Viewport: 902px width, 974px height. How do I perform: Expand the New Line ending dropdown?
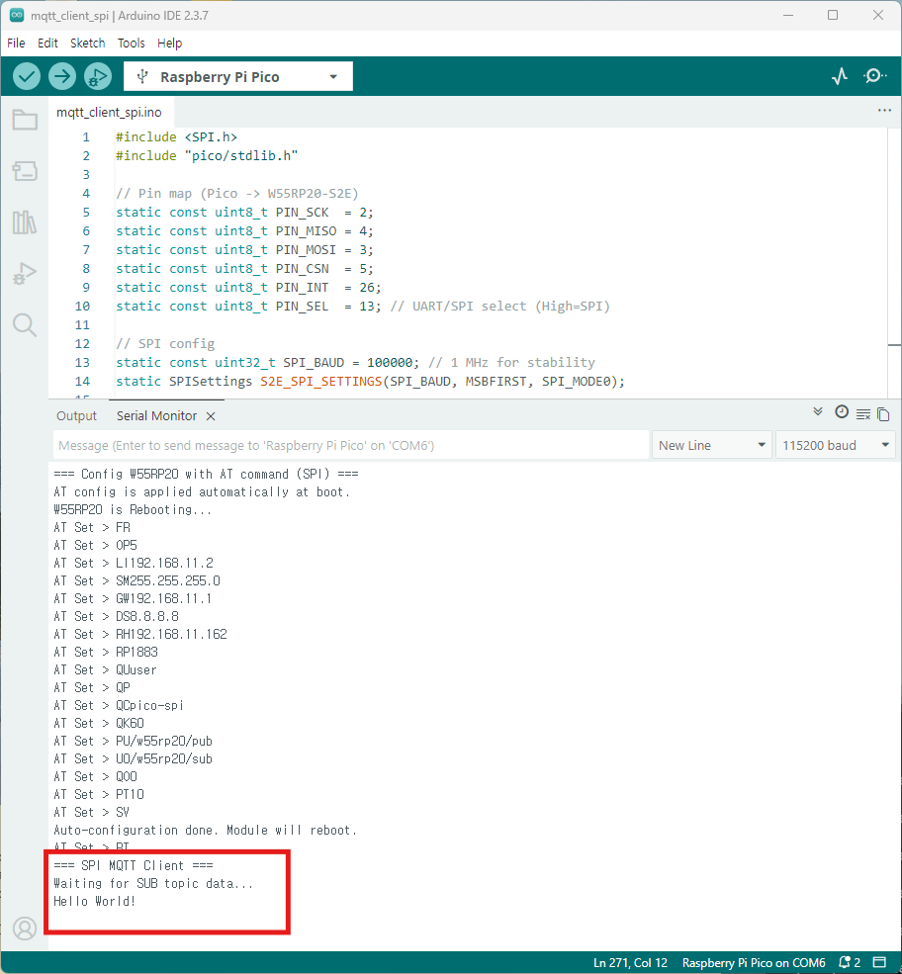pyautogui.click(x=712, y=445)
